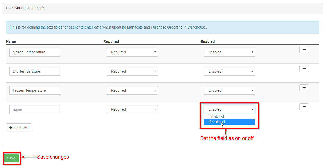Click the Receival Custom Fields header

click(26, 8)
